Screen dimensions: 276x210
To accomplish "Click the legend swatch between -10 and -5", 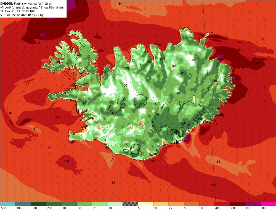I will coord(115,204).
